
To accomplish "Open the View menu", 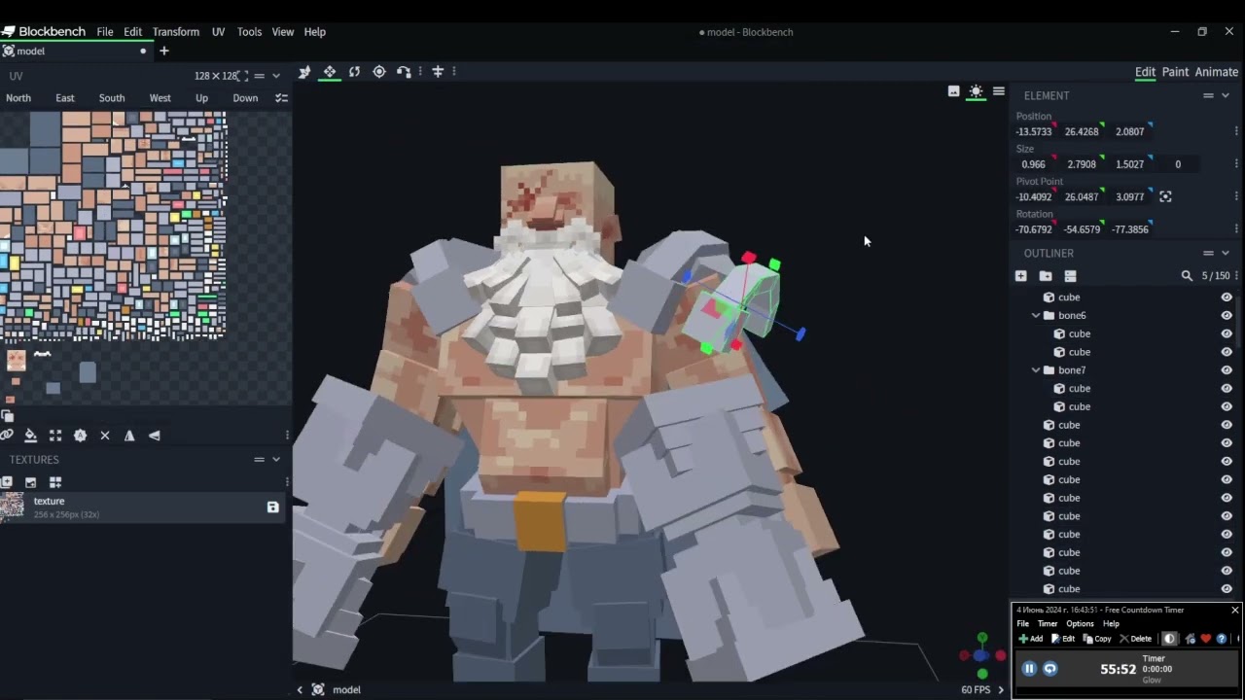I will click(283, 32).
